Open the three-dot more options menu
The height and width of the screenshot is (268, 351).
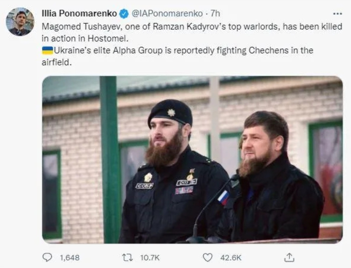point(337,14)
